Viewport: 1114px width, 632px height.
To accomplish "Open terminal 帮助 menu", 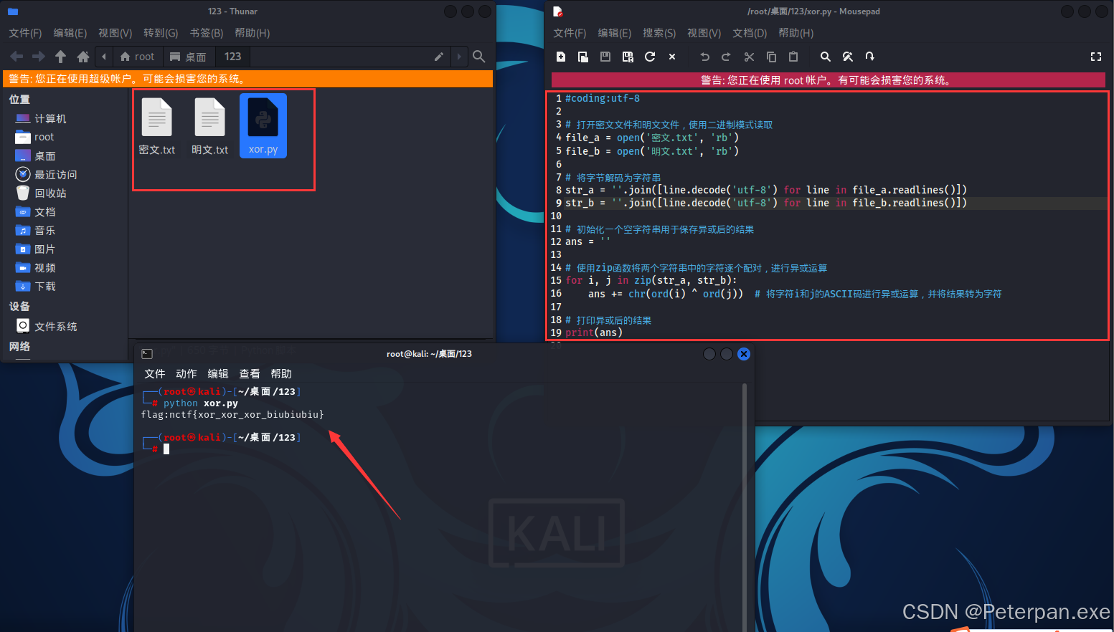I will pyautogui.click(x=281, y=374).
